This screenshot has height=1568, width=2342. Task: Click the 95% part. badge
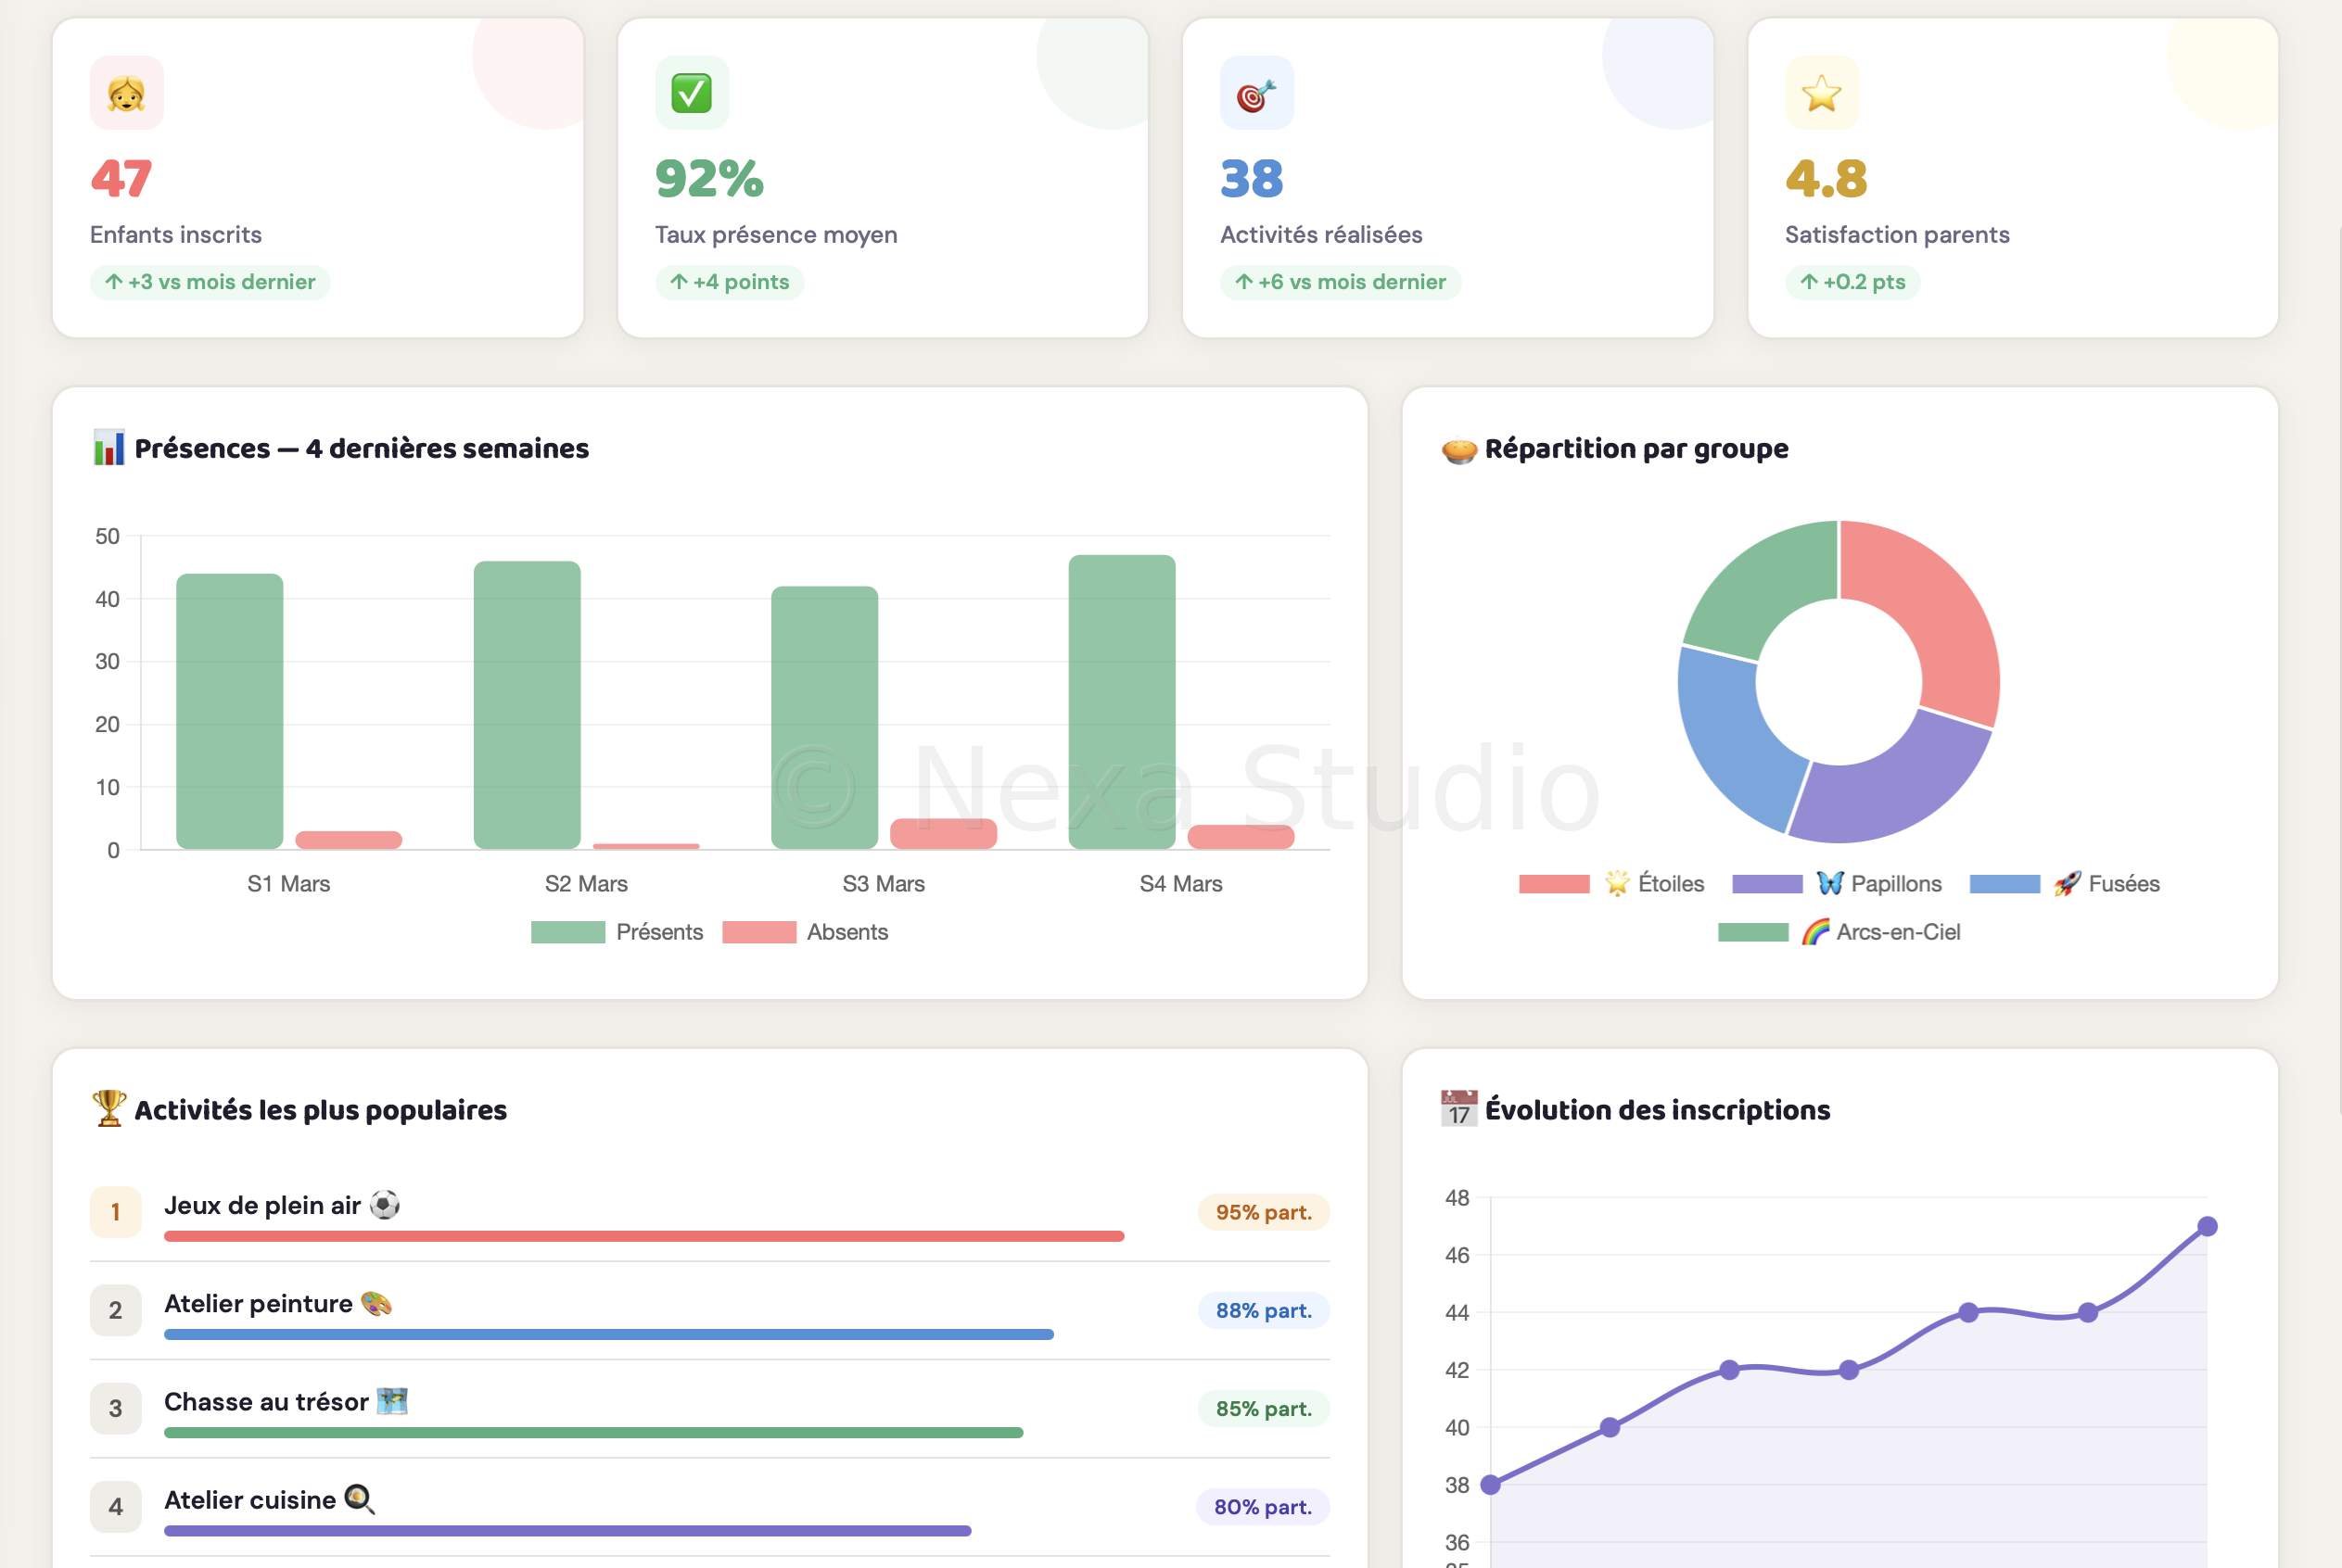(1264, 1212)
